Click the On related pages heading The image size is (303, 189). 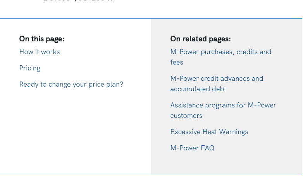click(x=200, y=39)
